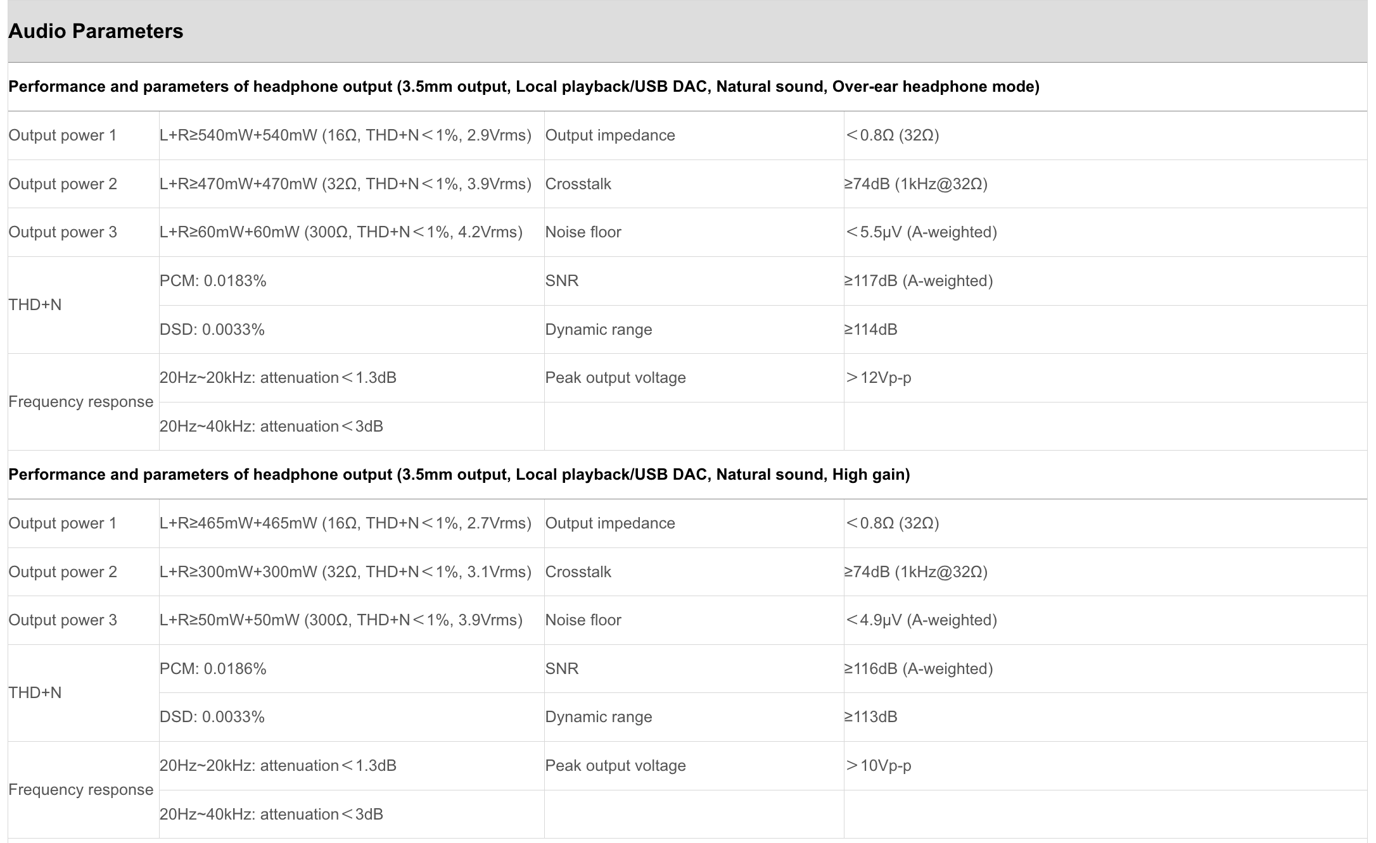
Task: Select the 470mW+470mW output power value
Action: [345, 184]
